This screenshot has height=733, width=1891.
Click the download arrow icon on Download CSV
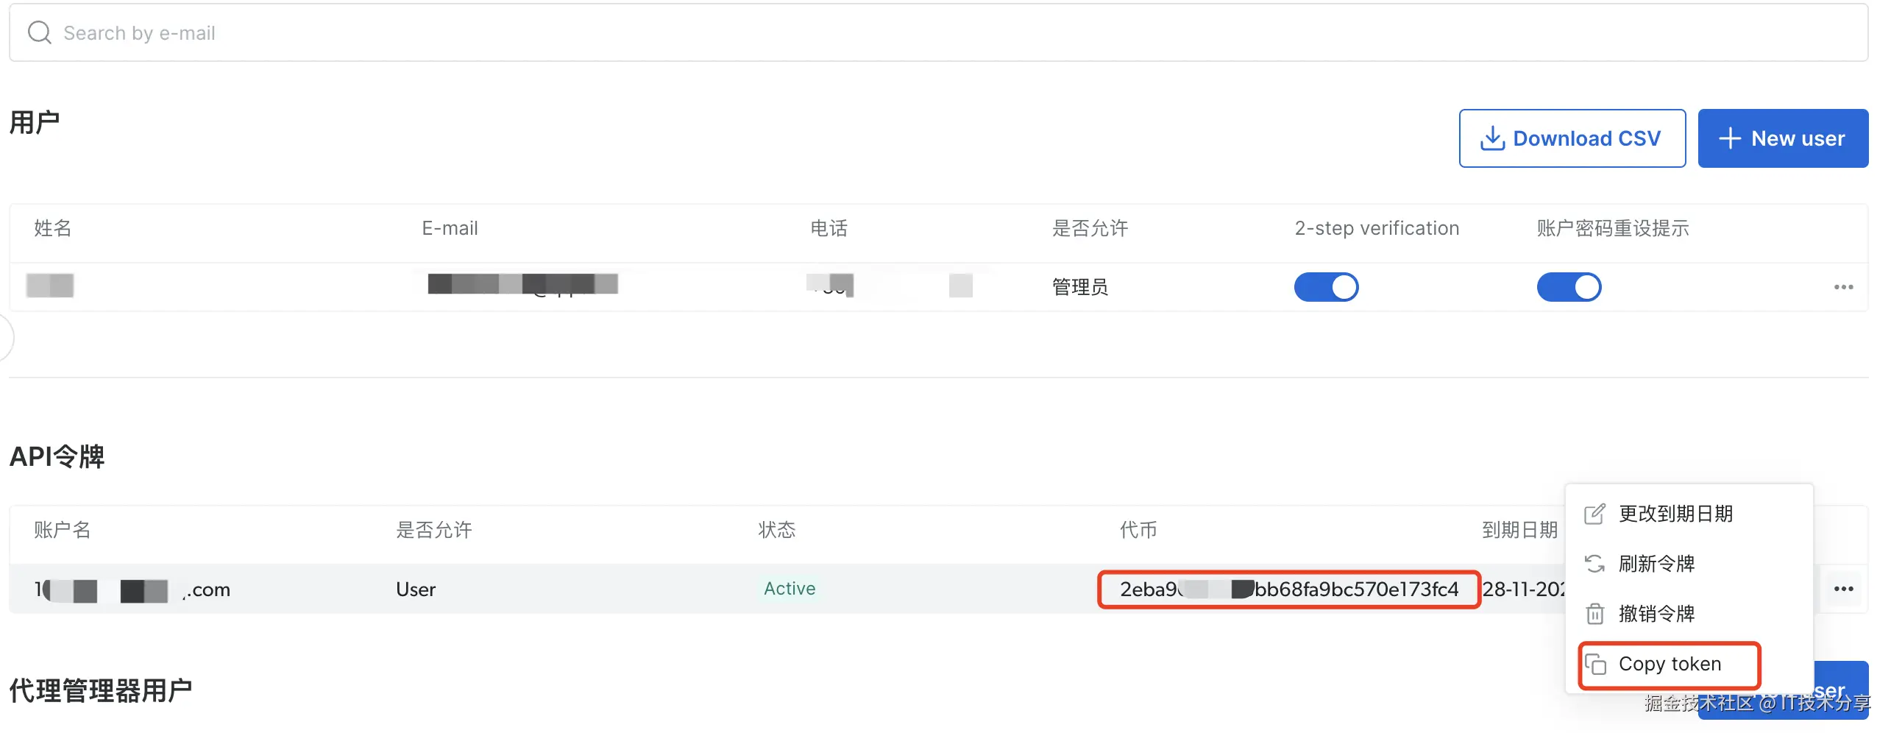(x=1492, y=138)
